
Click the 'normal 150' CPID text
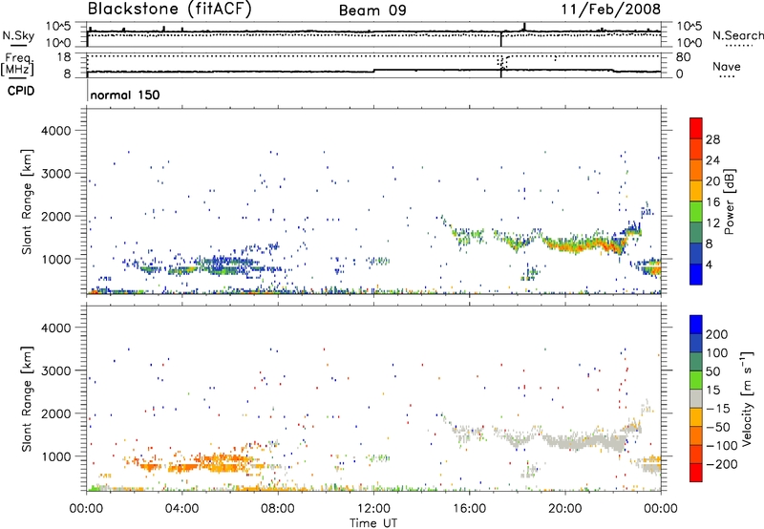point(125,95)
